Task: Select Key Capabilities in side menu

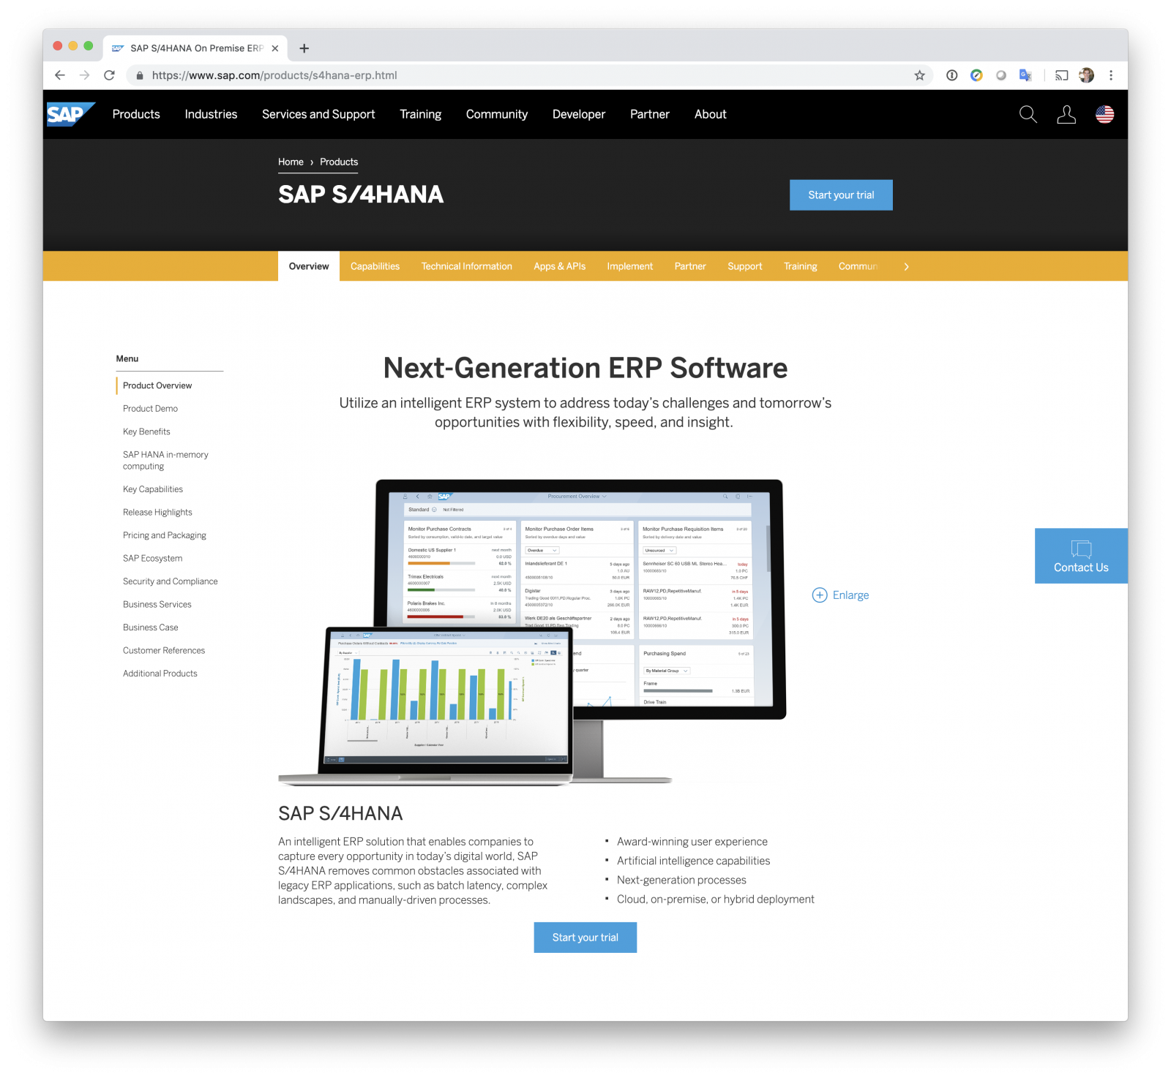Action: [x=153, y=489]
